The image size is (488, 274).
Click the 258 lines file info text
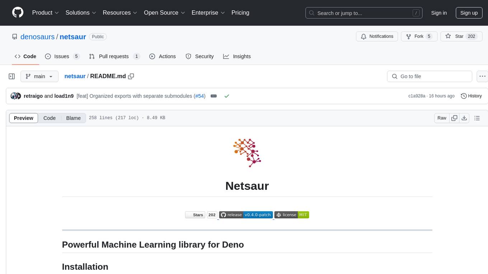coord(127,118)
